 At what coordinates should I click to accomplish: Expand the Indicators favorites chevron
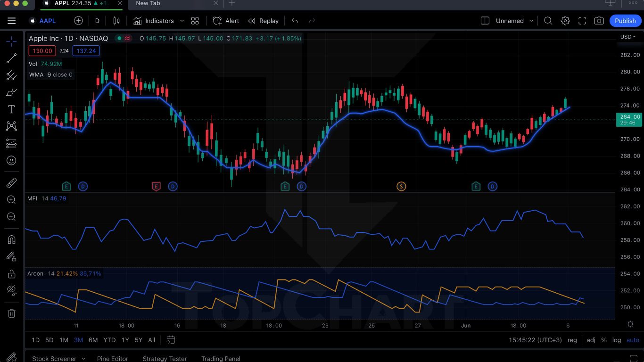coord(182,21)
